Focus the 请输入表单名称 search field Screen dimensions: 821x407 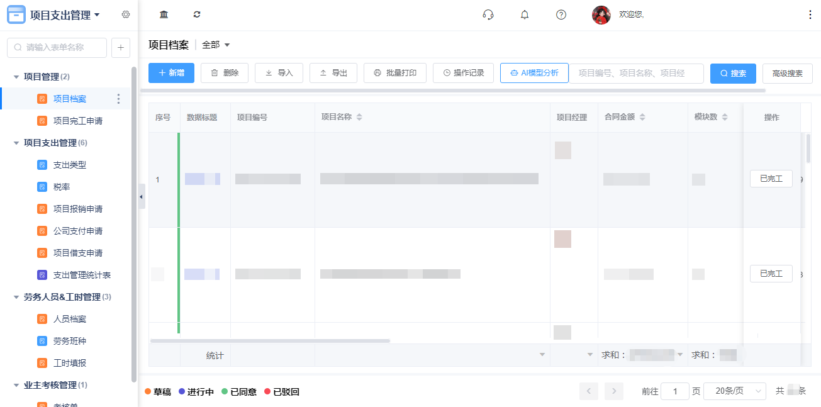57,47
